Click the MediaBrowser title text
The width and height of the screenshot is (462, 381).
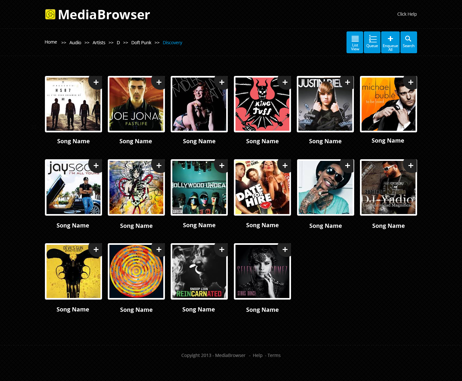coord(104,15)
